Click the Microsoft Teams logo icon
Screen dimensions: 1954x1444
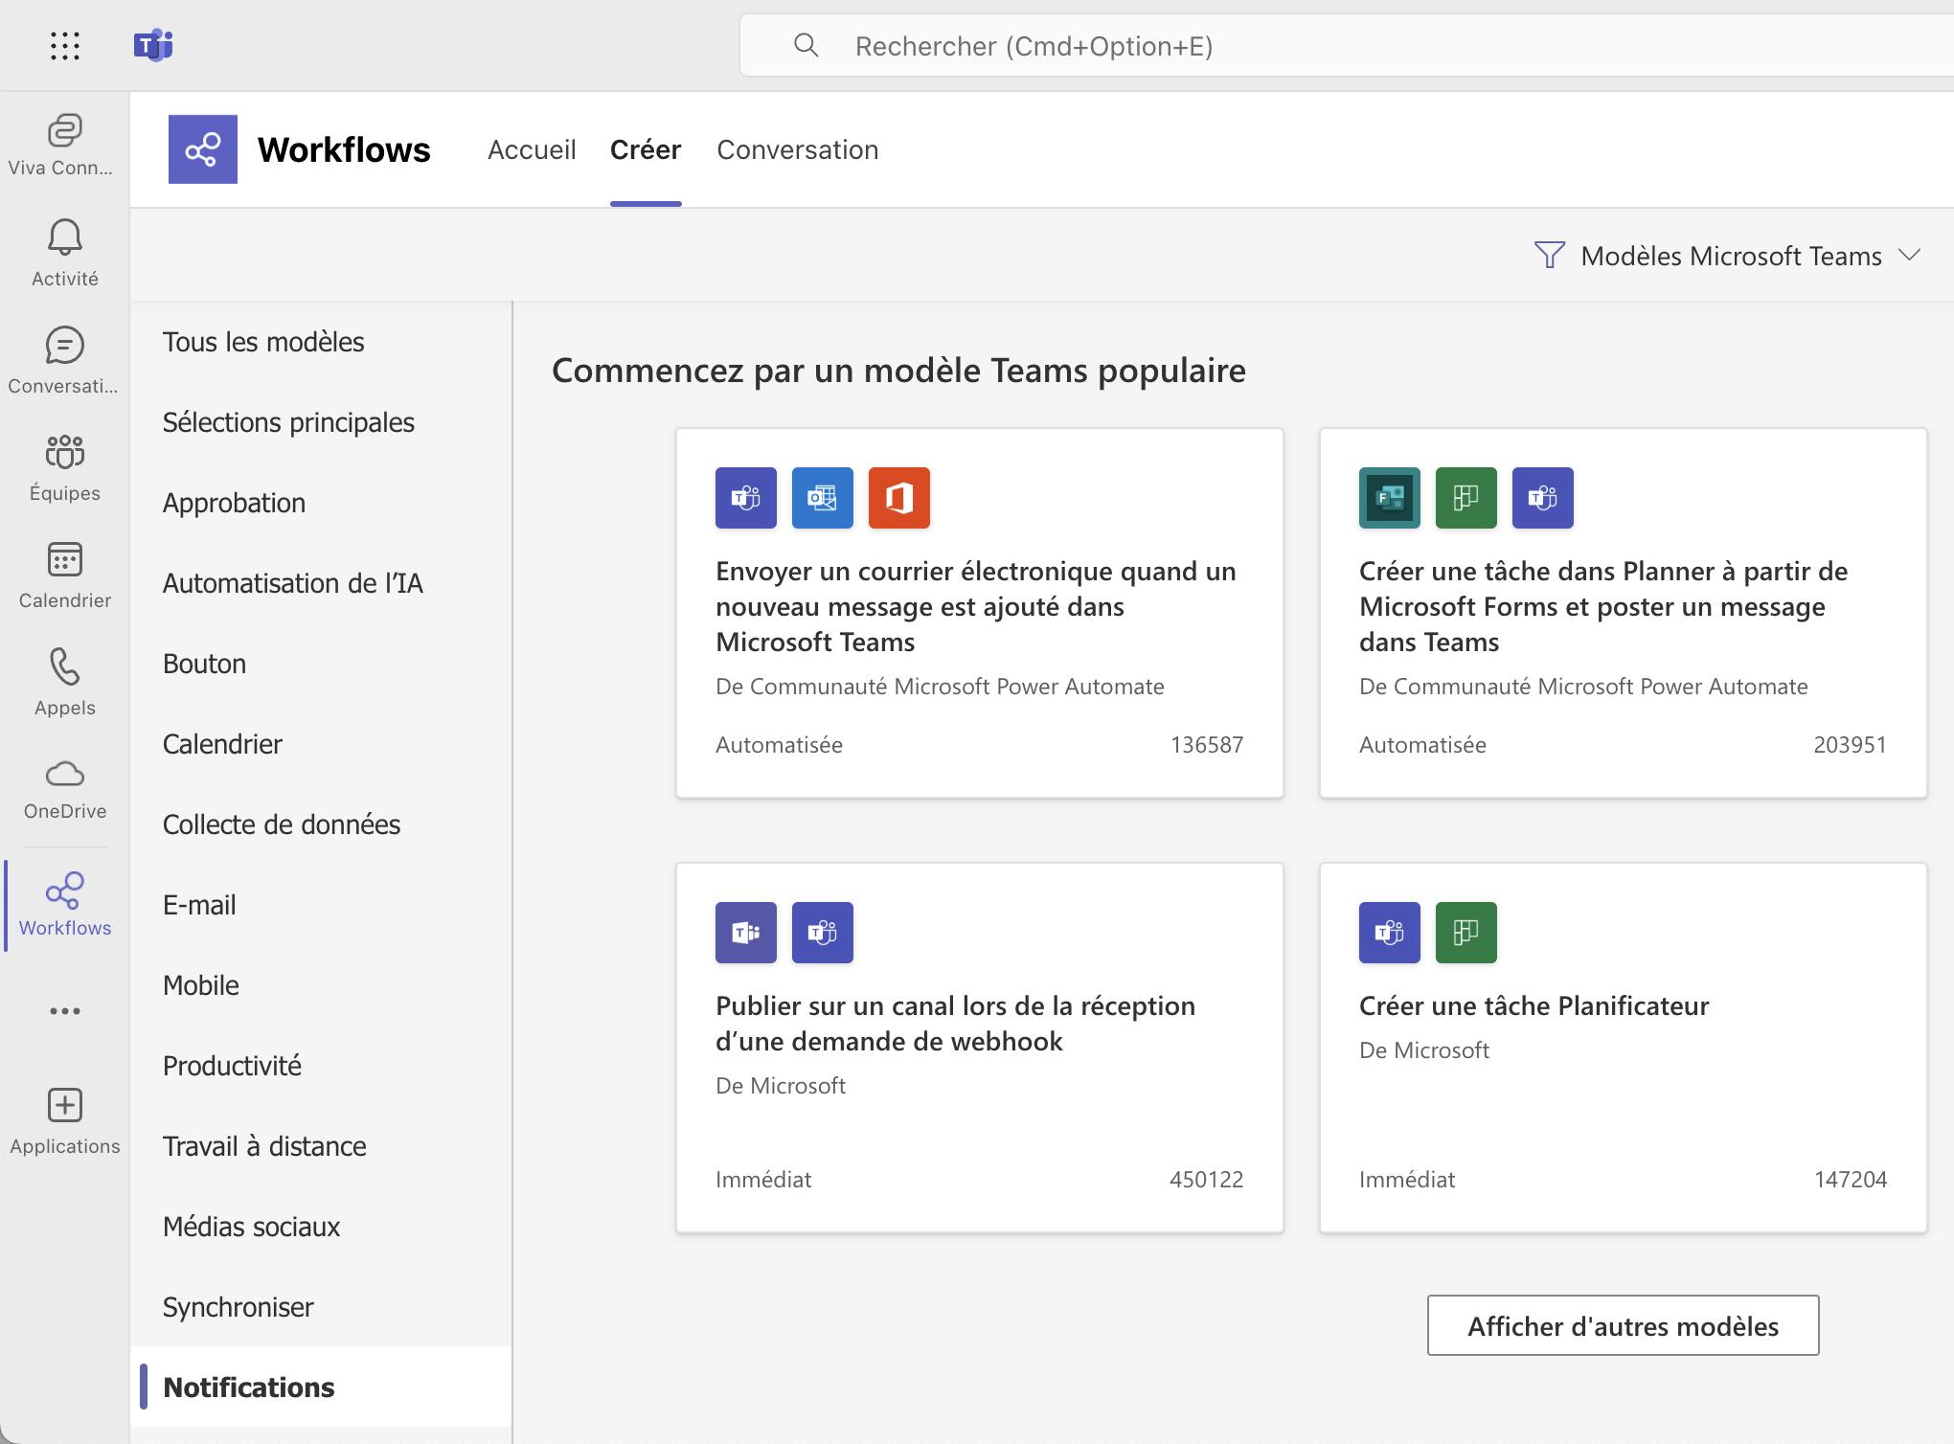[x=153, y=45]
